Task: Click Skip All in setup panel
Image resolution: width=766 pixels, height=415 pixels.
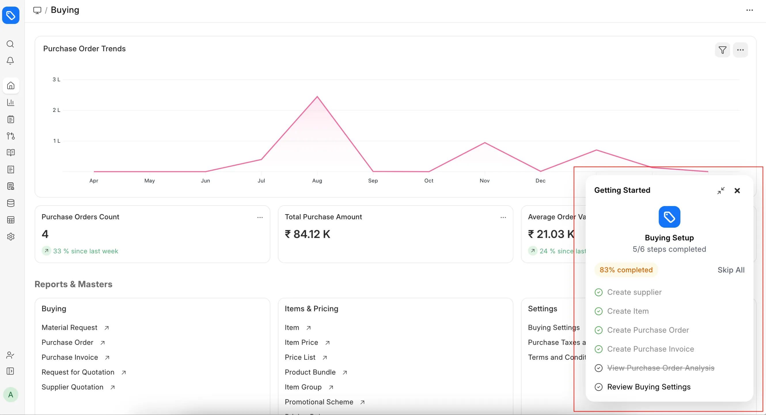Action: point(731,270)
